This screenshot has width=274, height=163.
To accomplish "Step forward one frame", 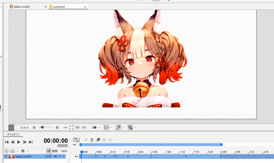I will click(x=25, y=142).
